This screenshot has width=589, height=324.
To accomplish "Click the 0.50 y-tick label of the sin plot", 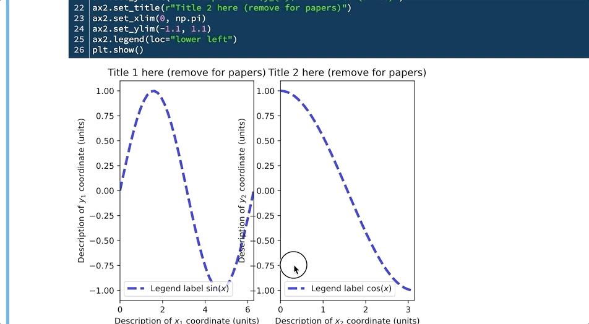I will click(105, 141).
